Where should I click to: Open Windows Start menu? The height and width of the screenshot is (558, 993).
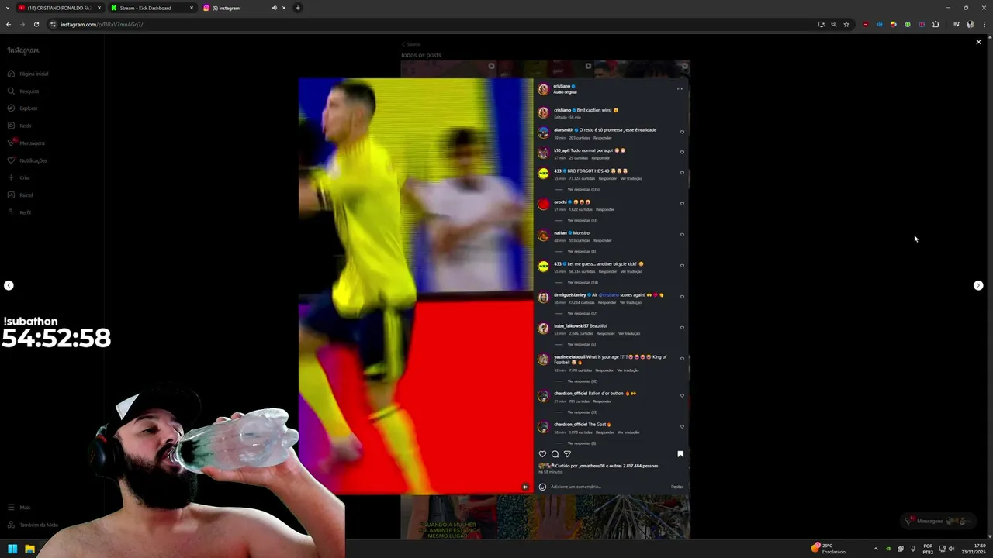click(12, 549)
